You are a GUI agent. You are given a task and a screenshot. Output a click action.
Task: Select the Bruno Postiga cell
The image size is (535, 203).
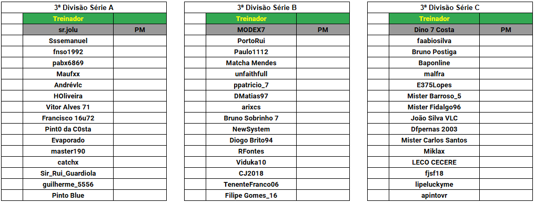click(x=435, y=52)
